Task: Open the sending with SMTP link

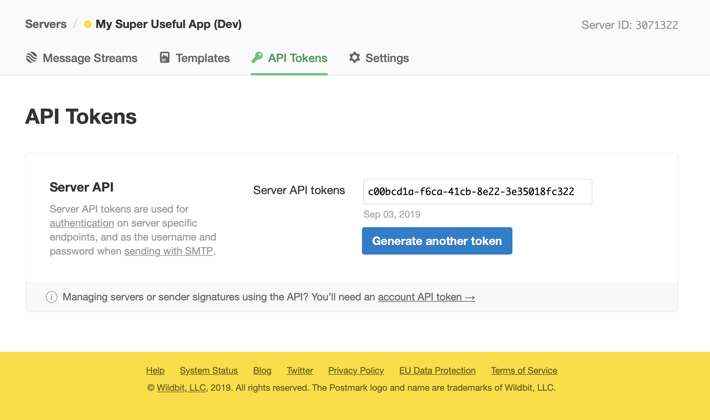Action: (x=169, y=251)
